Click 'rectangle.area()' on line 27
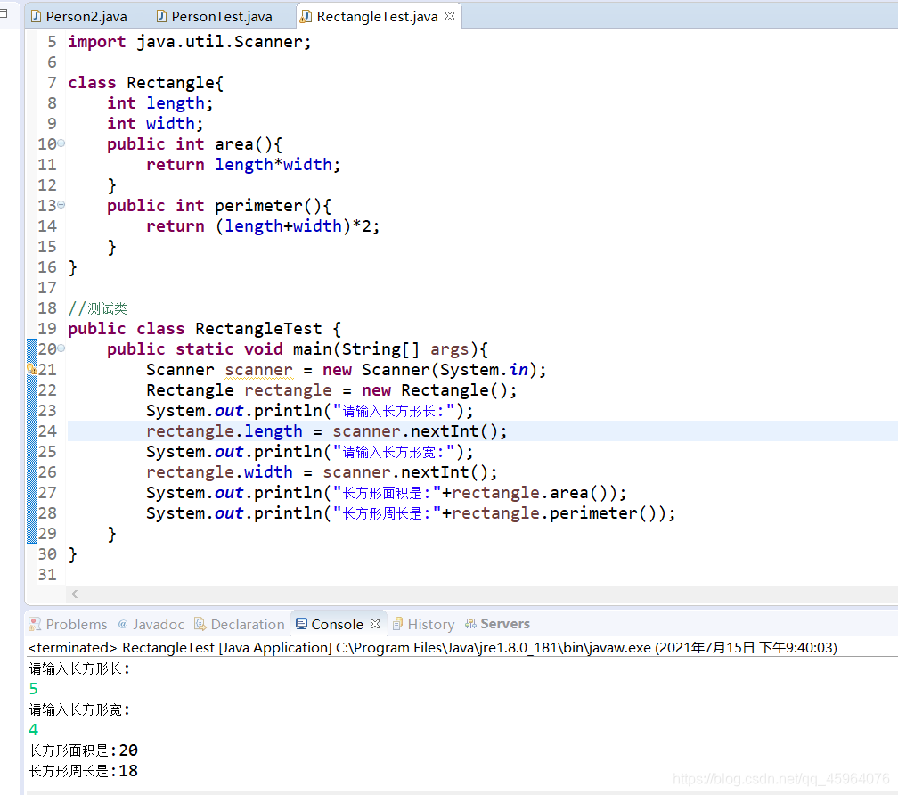898x795 pixels. coord(530,493)
